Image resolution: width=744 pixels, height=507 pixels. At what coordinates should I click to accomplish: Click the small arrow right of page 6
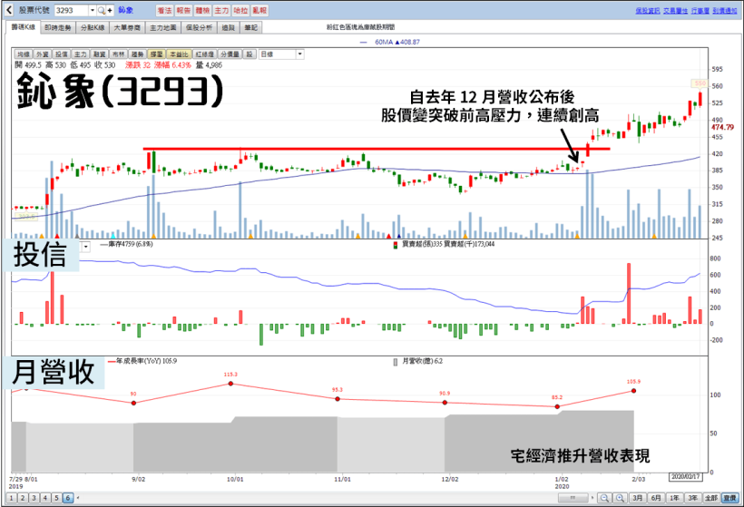78,498
